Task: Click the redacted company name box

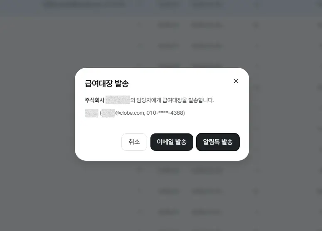Action: tap(118, 100)
